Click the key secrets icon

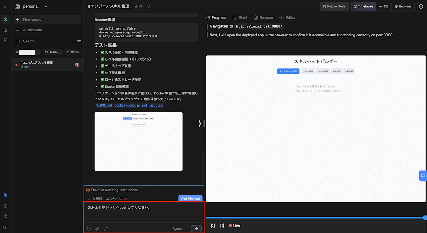pyautogui.click(x=106, y=228)
